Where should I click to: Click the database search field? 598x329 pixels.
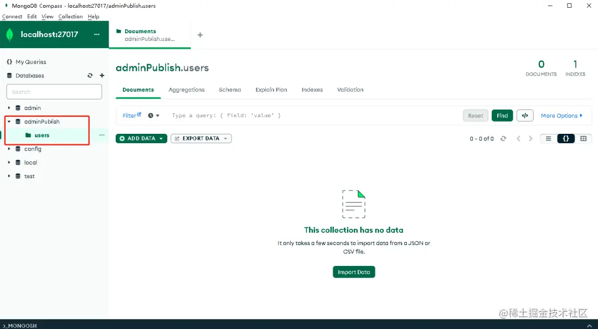click(54, 92)
